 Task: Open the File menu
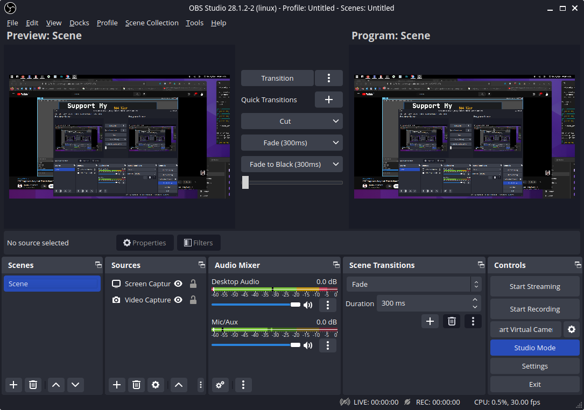point(12,23)
